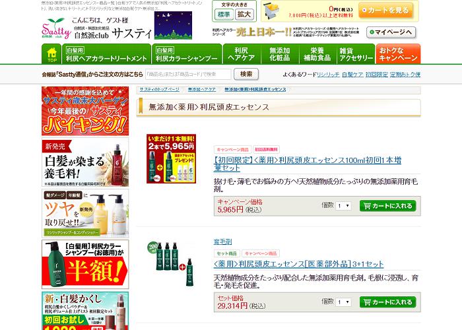Screen dimensions: 462x330
Task: Click the 無添加<薬用>利尻頭皮エッセンス page heading
Action: [209, 107]
